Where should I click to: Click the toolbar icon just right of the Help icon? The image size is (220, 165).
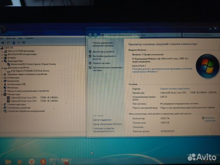[18, 43]
